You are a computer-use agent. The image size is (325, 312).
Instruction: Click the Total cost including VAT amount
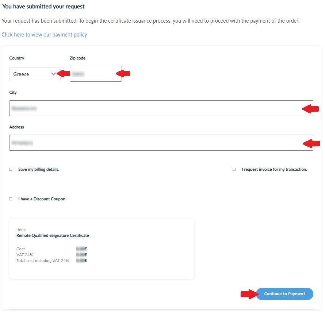(81, 261)
